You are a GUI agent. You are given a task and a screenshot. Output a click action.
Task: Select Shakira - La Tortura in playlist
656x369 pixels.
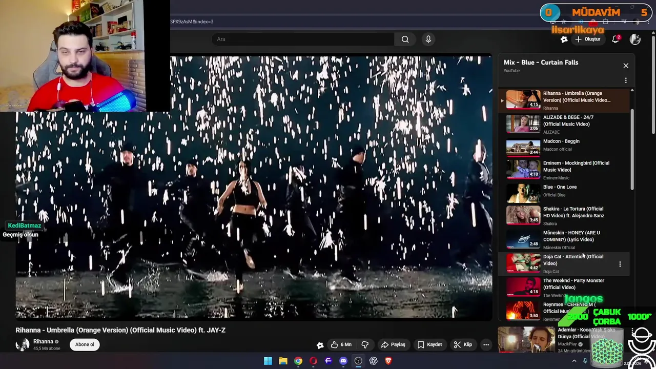(564, 215)
